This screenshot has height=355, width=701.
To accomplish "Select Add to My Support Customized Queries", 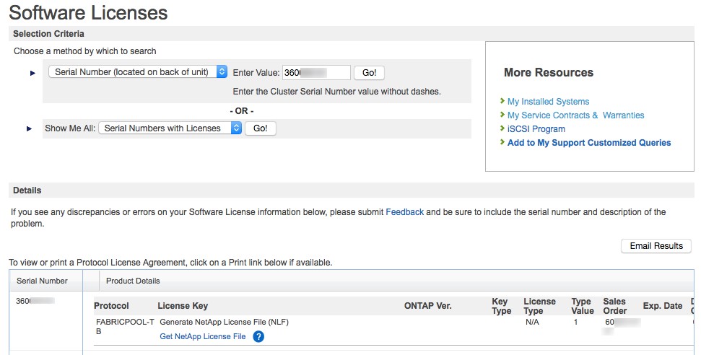I will click(589, 143).
